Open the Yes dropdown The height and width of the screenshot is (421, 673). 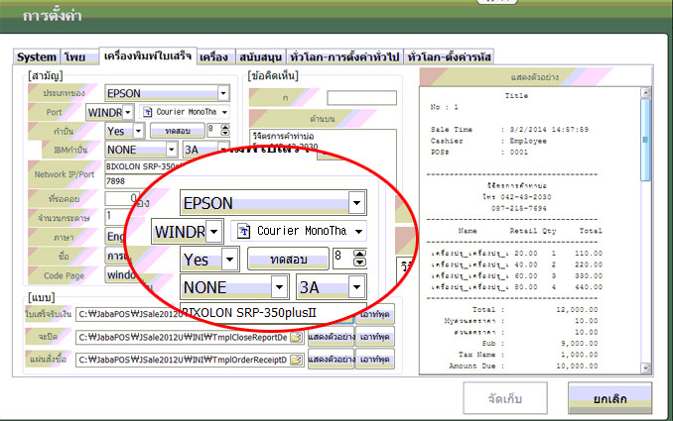138,131
